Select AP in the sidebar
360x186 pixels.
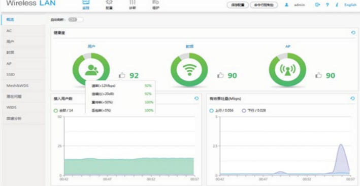coord(23,64)
